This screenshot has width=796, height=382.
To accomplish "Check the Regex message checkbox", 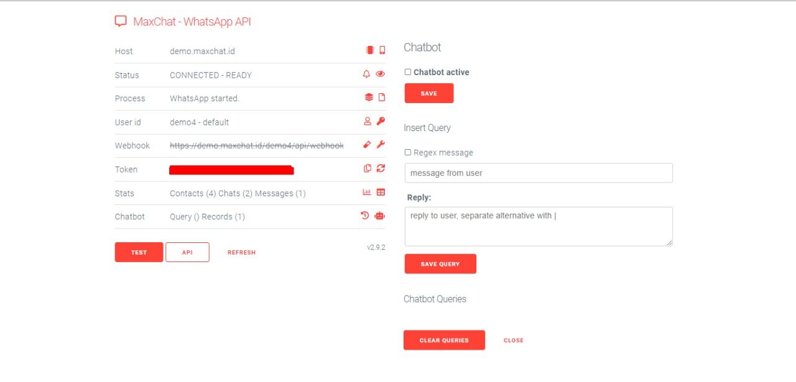I will (408, 152).
